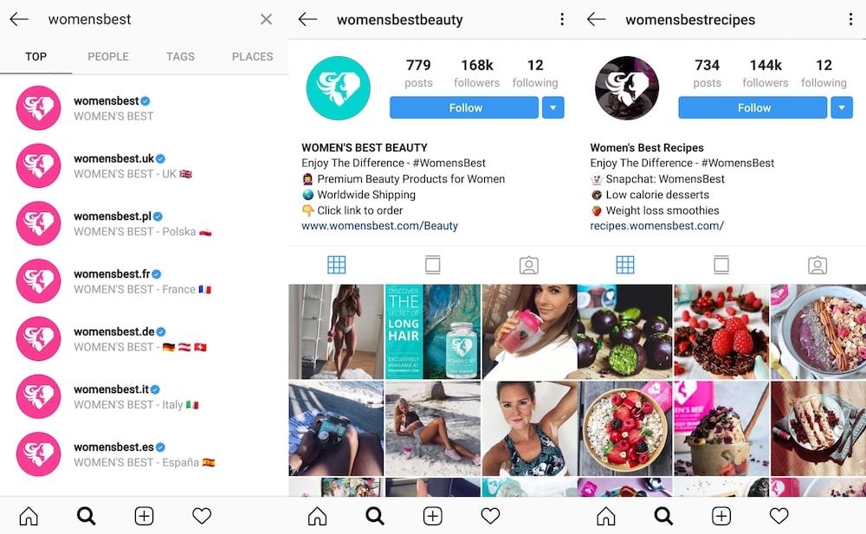This screenshot has width=866, height=534.
Task: Switch to the PLACES search tab
Action: tap(252, 56)
